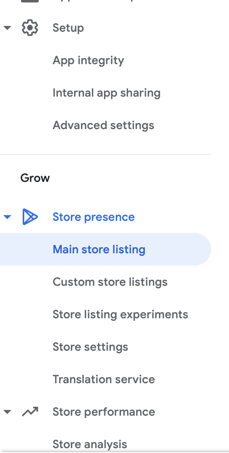This screenshot has width=229, height=453.
Task: Click the cut-off icon above Setup
Action: click(x=30, y=1)
